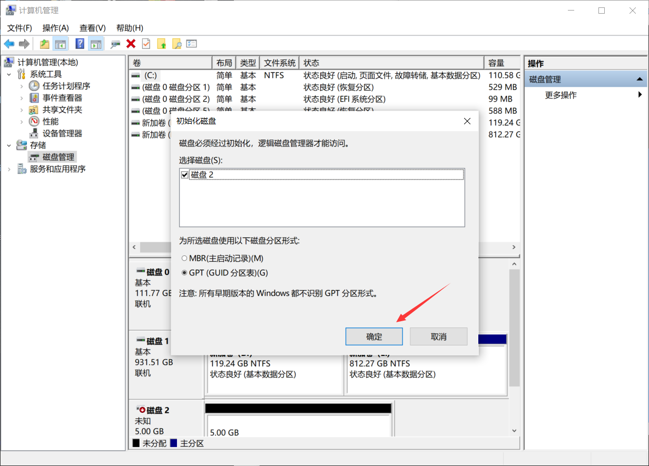Screen dimensions: 649x466
Task: Collapse the 存储 tree node
Action: coord(9,145)
